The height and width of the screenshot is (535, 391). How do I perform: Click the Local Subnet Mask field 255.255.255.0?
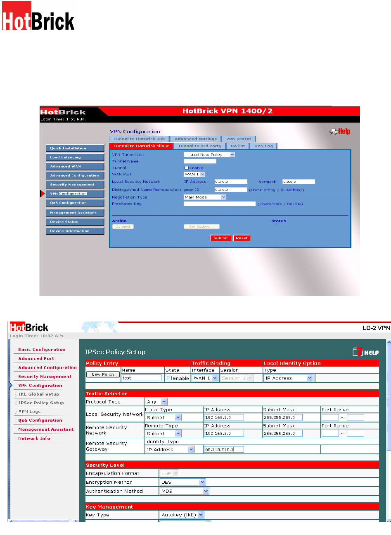coord(283,417)
